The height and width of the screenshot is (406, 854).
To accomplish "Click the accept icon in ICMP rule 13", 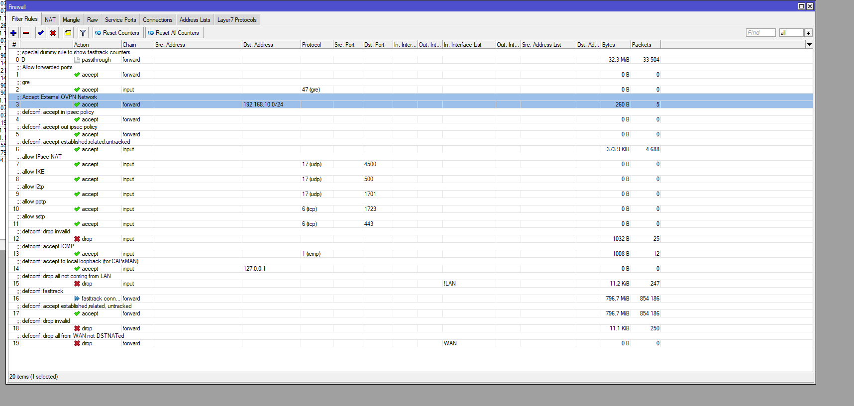I will pos(77,254).
